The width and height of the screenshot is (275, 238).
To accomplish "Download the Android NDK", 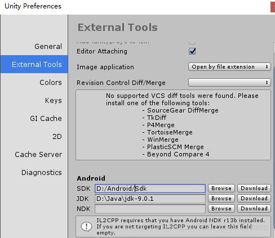I will [254, 209].
